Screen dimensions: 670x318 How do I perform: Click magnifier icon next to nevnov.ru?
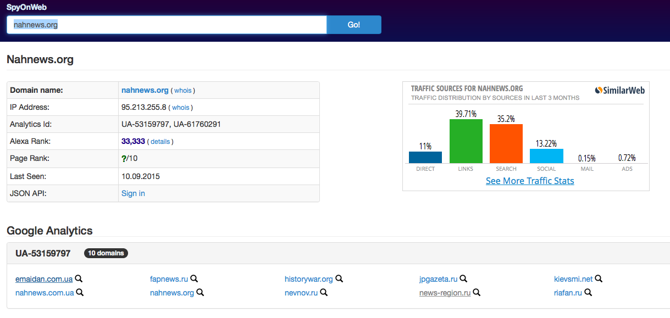point(324,293)
